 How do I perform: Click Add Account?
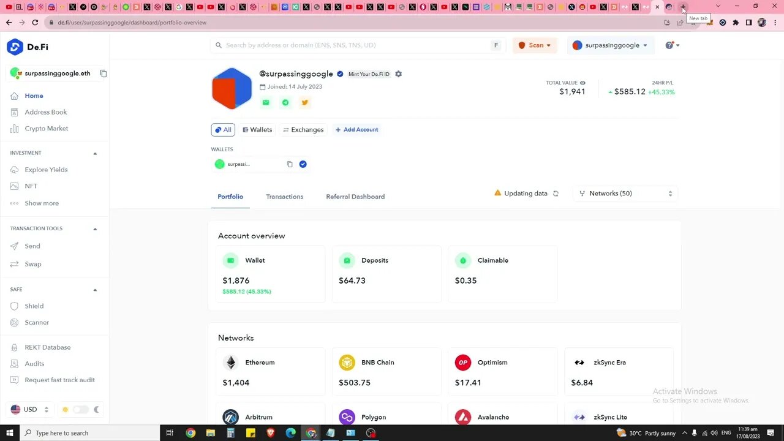(x=356, y=130)
